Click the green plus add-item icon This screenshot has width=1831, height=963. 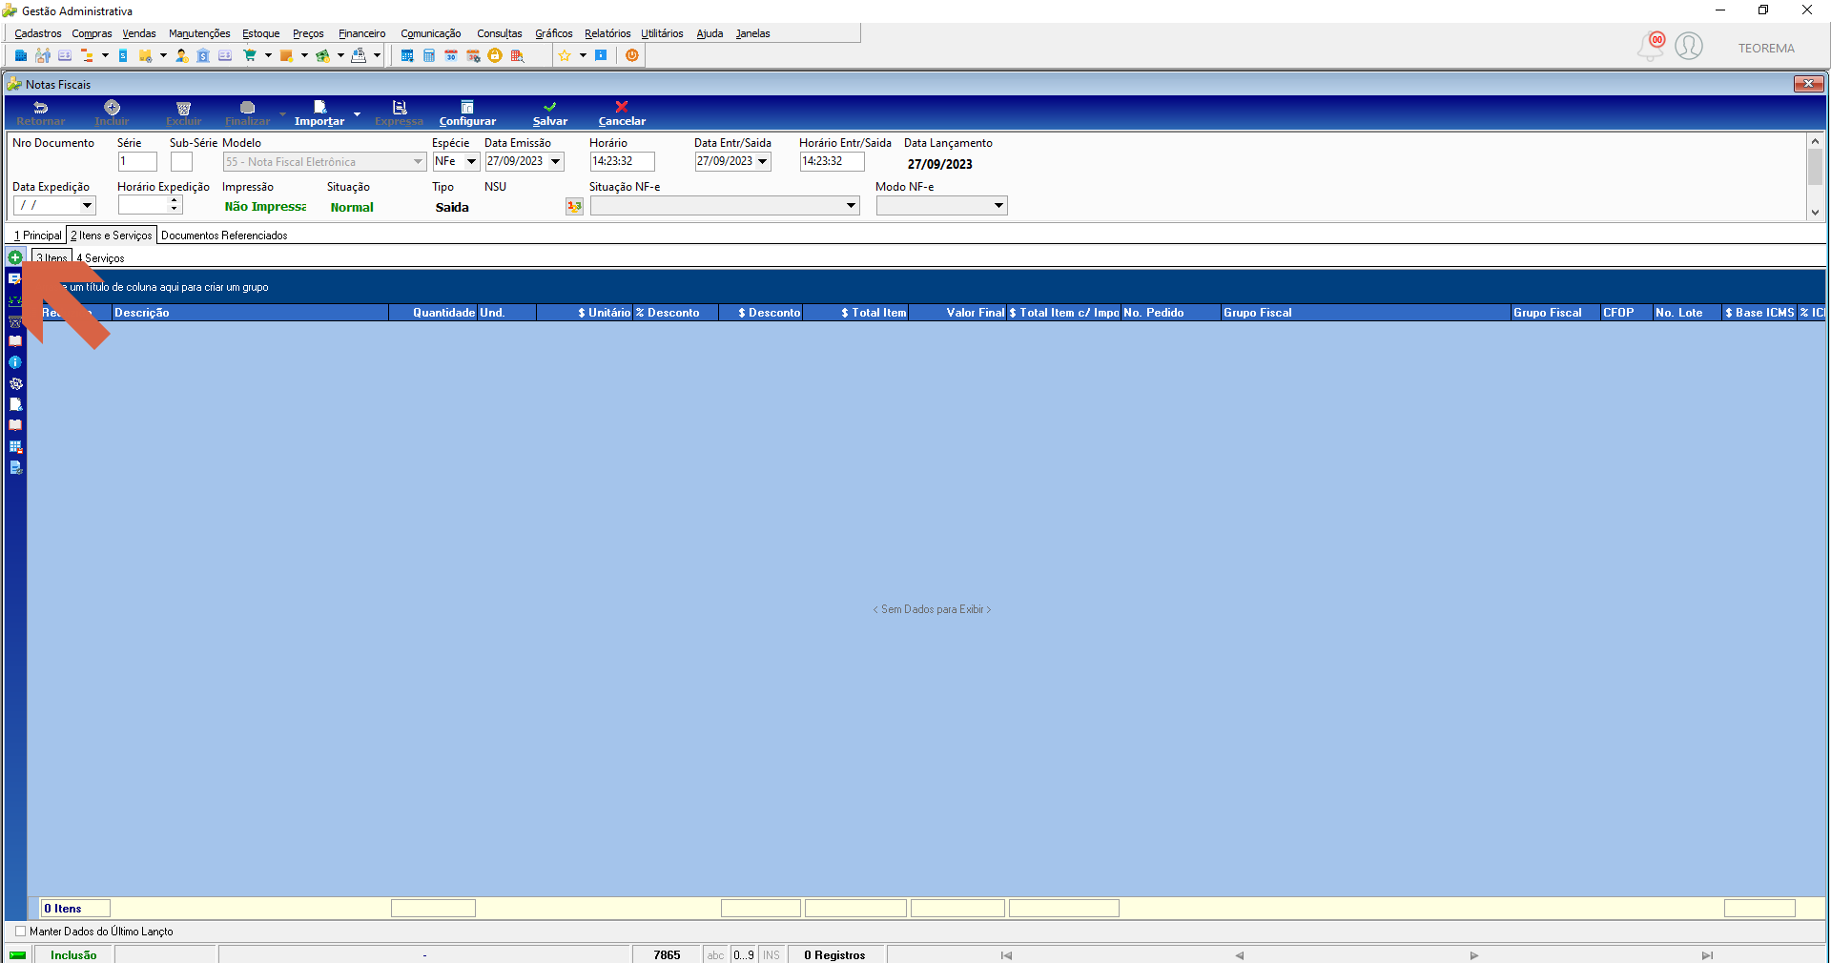click(15, 257)
